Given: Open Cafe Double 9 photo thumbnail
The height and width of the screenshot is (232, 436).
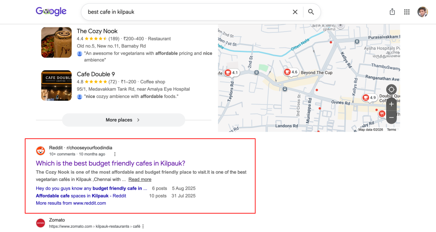Looking at the screenshot, I should pyautogui.click(x=57, y=85).
